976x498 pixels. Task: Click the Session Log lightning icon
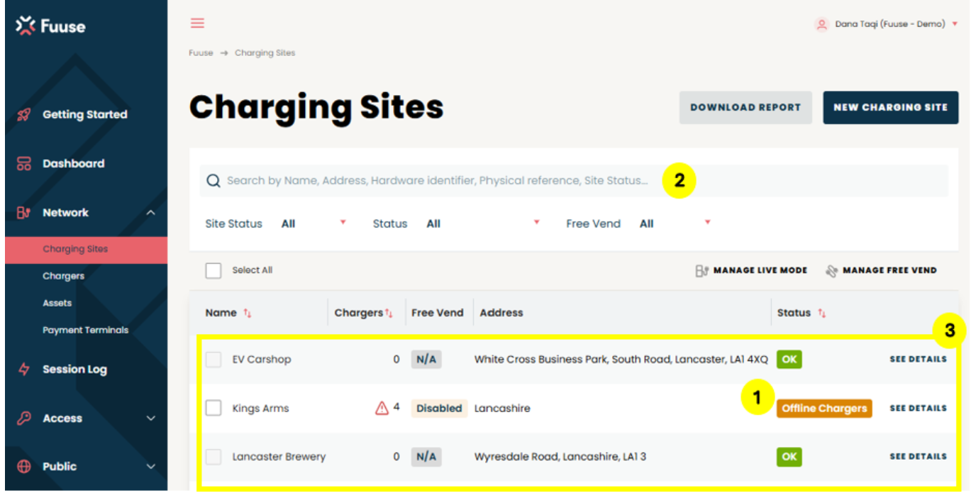[24, 370]
